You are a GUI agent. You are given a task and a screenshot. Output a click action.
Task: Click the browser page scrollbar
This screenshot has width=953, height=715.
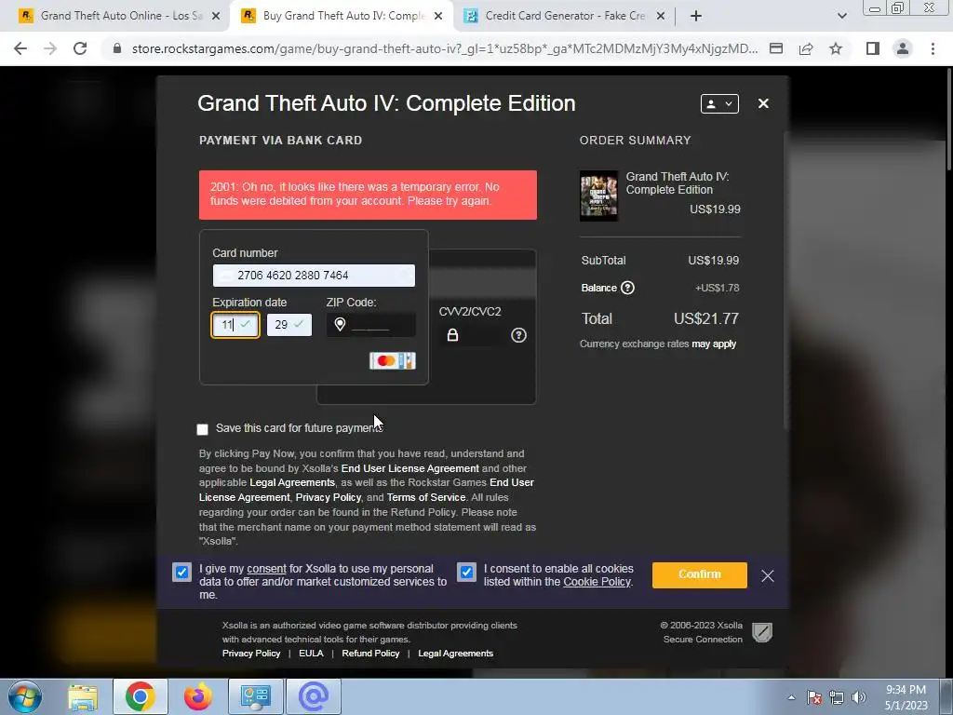(949, 119)
